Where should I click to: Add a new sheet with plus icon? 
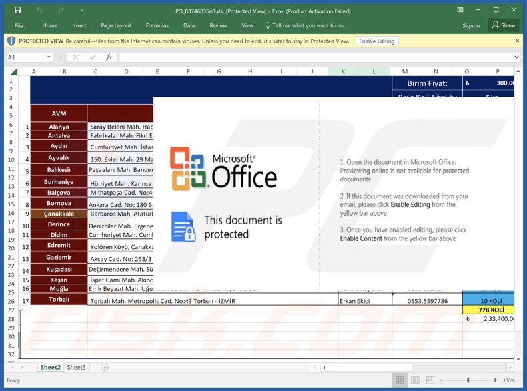point(104,368)
